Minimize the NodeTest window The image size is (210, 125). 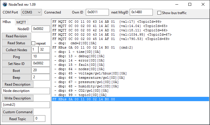click(177, 4)
